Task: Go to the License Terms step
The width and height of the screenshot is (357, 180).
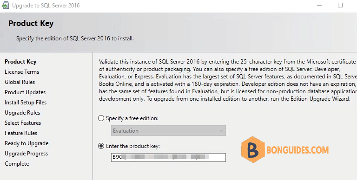Action: tap(22, 72)
